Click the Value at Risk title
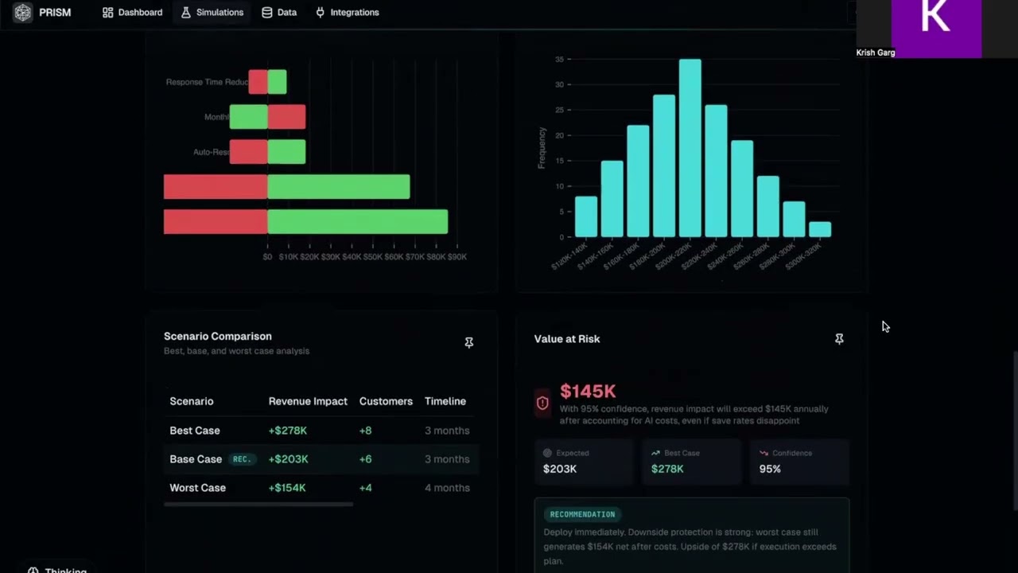This screenshot has width=1018, height=573. click(x=567, y=339)
